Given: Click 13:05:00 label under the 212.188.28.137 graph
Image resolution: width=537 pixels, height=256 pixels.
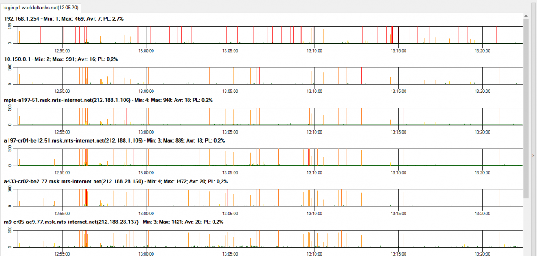Looking at the screenshot, I should 230,253.
